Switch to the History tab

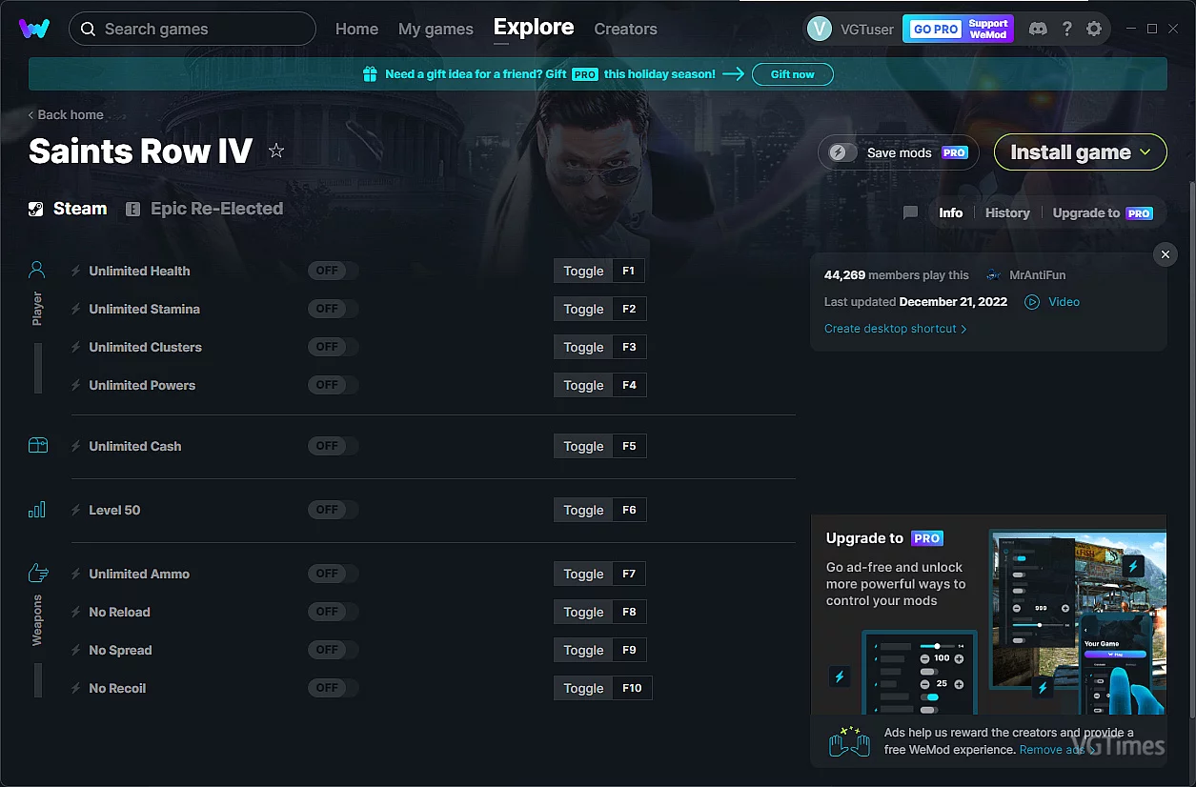[x=1007, y=212]
